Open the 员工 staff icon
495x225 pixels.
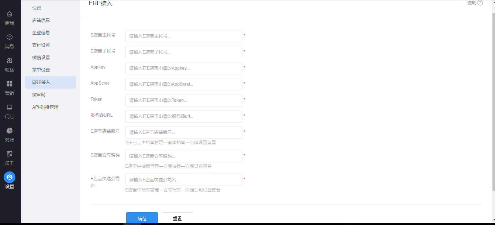10,154
